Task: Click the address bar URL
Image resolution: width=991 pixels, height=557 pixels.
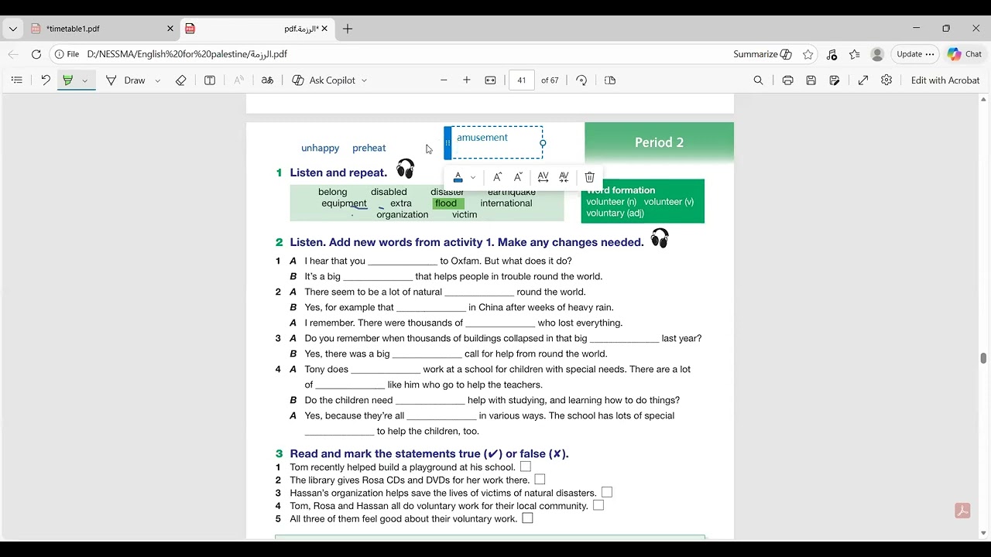Action: tap(187, 54)
